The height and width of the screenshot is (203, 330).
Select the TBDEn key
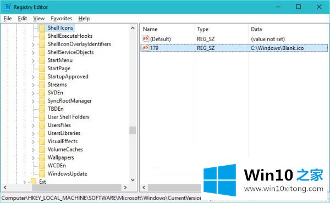pyautogui.click(x=56, y=109)
